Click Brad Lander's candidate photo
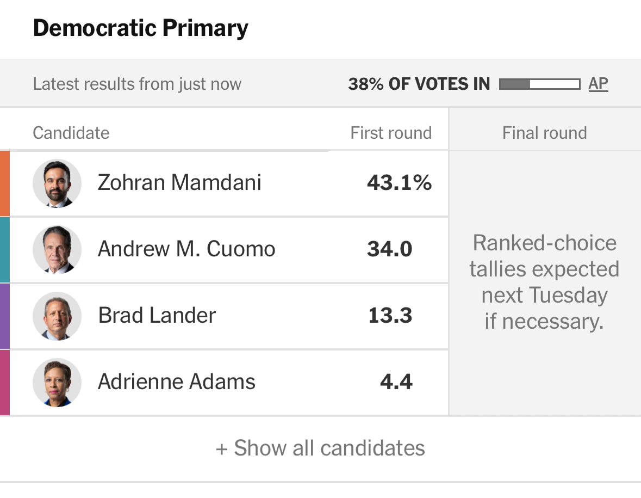The image size is (641, 498). point(57,316)
